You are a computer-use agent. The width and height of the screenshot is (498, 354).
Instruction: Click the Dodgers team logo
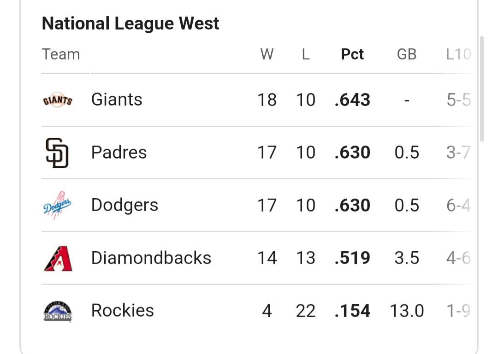pos(58,206)
